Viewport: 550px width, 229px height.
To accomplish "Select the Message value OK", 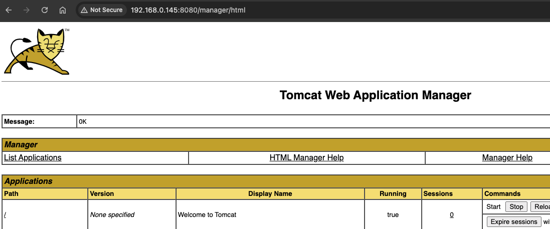I will [83, 122].
